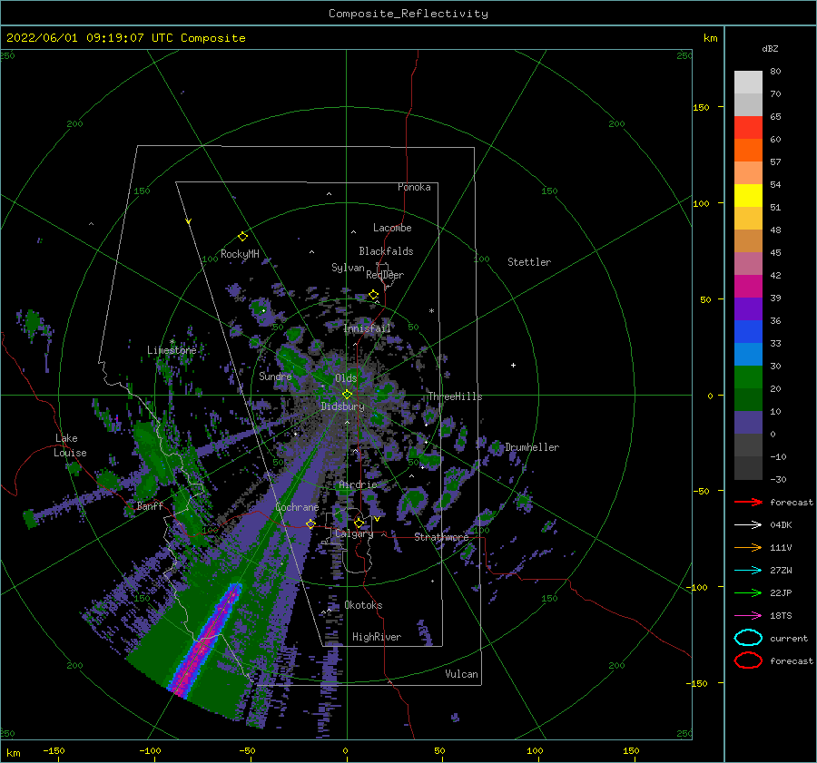Viewport: 817px width, 763px height.
Task: Click the Blackfalds town label
Action: pyautogui.click(x=386, y=251)
